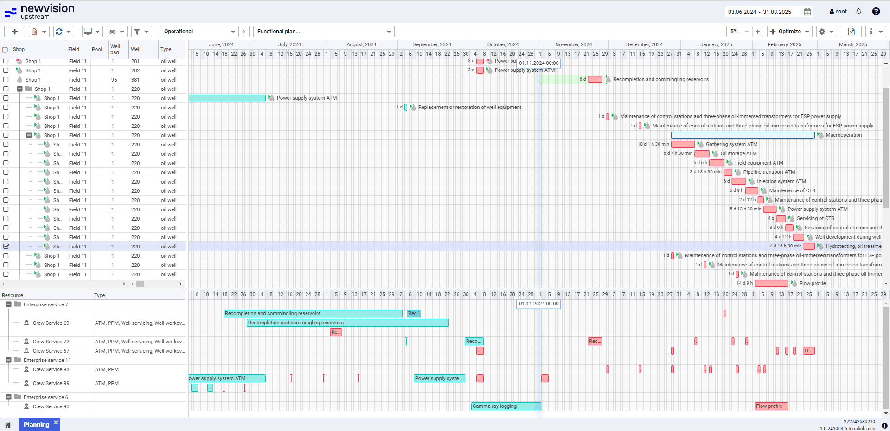Image resolution: width=890 pixels, height=431 pixels.
Task: Go to home icon in bottom bar
Action: (8, 425)
